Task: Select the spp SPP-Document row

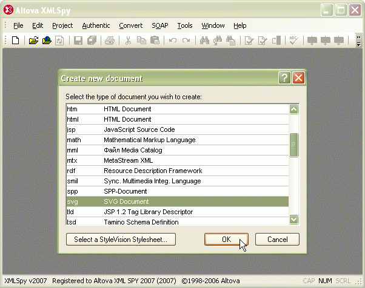Action: pos(178,191)
